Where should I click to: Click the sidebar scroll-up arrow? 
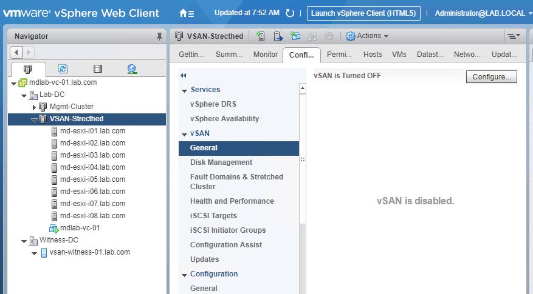coord(302,89)
